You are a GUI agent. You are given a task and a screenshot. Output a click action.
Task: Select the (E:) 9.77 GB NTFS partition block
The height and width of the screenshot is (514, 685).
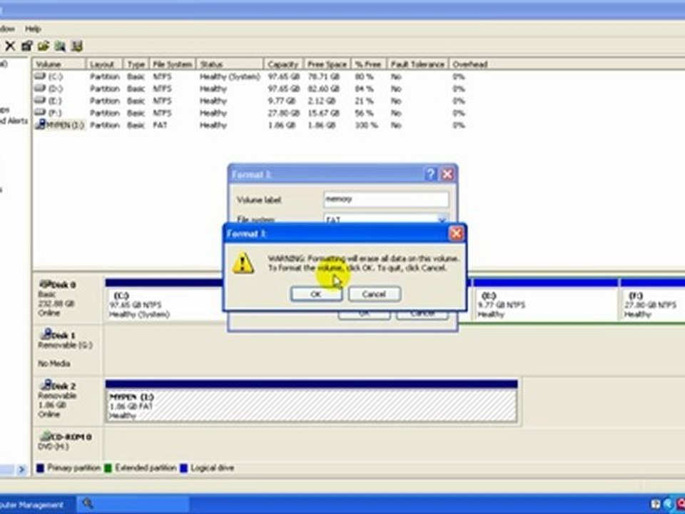tap(545, 301)
